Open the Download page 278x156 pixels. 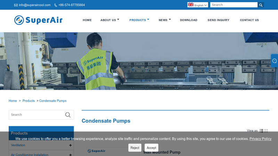click(189, 20)
